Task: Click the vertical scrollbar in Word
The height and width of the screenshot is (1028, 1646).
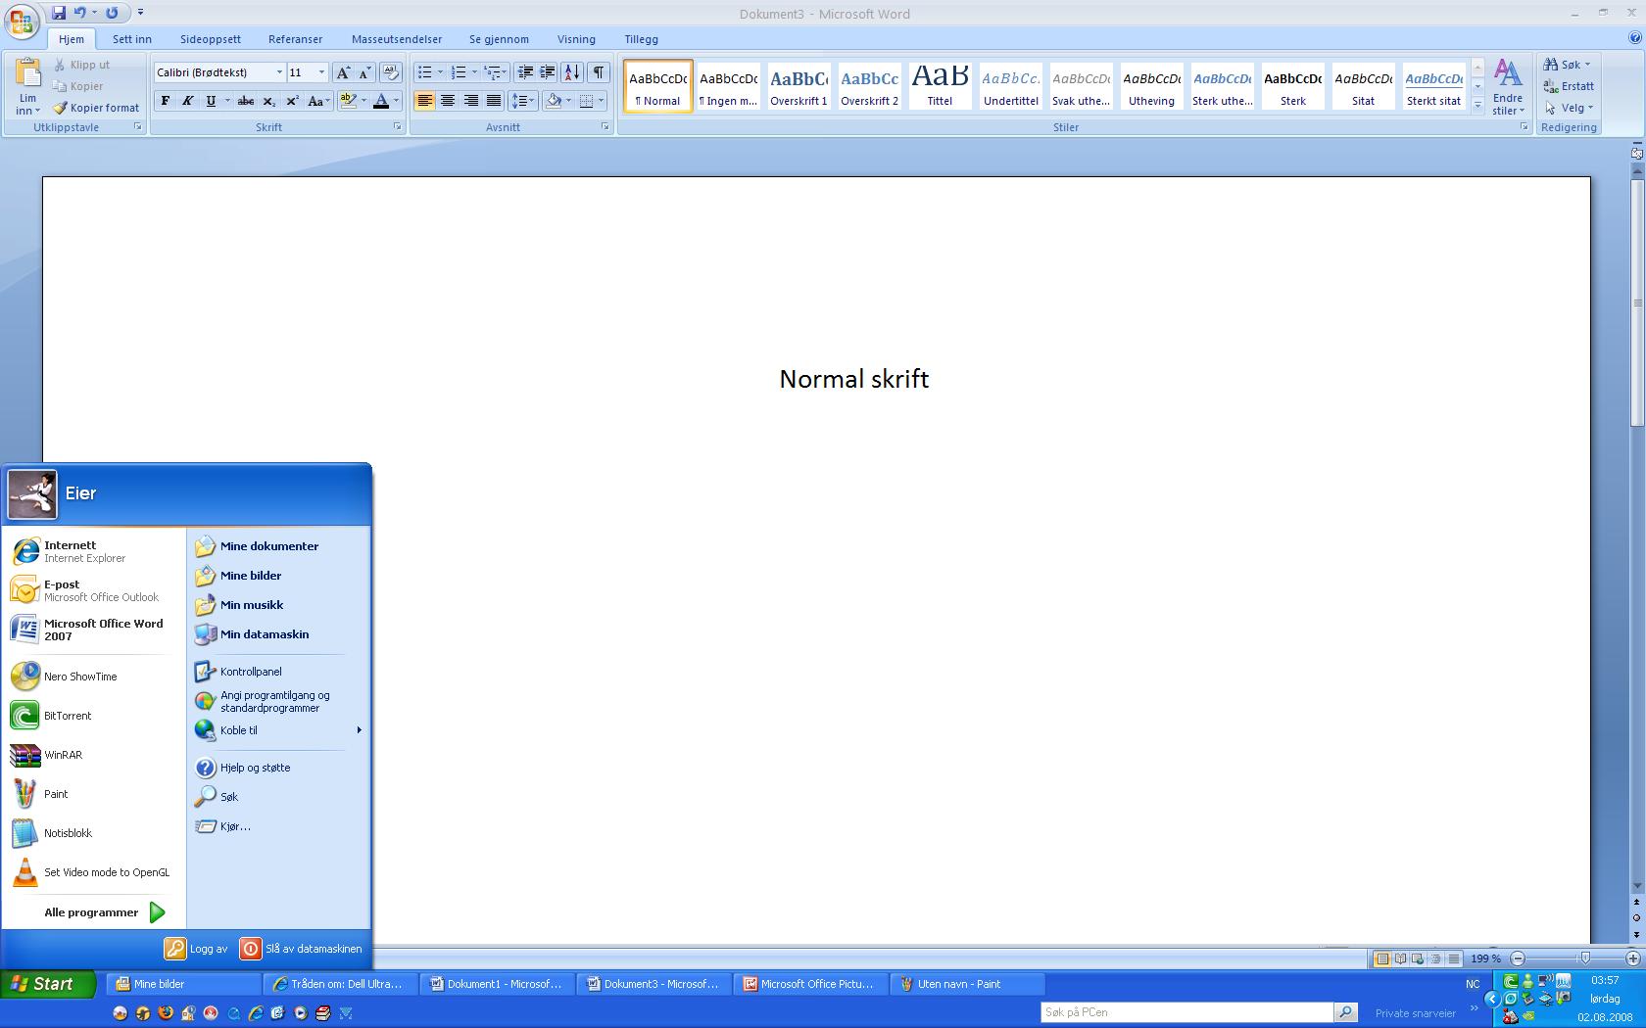Action: [x=1636, y=304]
